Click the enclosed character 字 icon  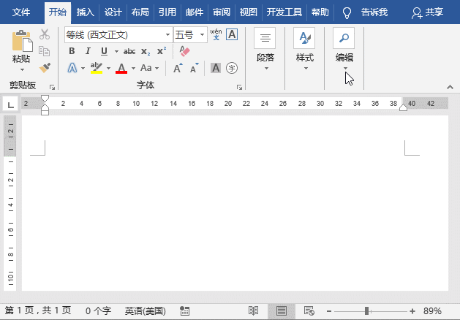click(232, 68)
